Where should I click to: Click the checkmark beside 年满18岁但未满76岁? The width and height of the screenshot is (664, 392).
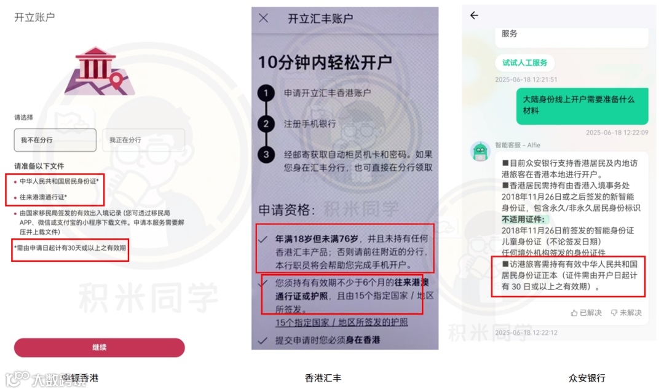[263, 240]
